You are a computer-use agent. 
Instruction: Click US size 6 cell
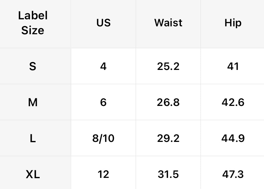click(x=103, y=102)
